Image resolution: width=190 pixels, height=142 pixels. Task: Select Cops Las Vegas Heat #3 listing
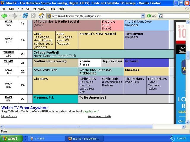coord(67,40)
